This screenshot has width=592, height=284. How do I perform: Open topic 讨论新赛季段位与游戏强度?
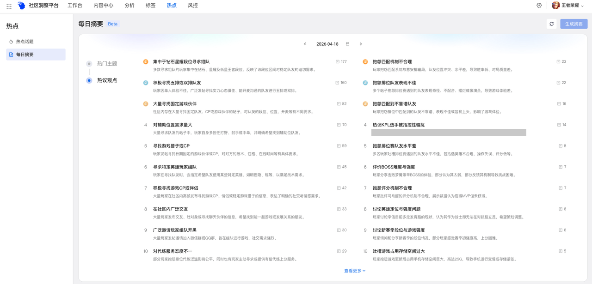click(399, 230)
